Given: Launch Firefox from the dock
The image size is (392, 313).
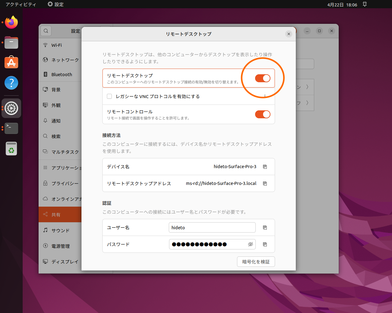Looking at the screenshot, I should (x=11, y=22).
